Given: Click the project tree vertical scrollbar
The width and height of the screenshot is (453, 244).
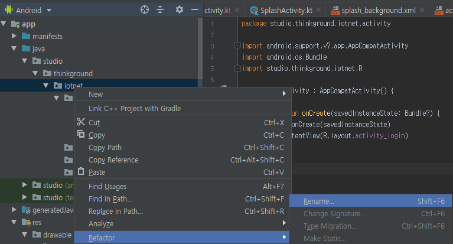Looking at the screenshot, I should 200,52.
